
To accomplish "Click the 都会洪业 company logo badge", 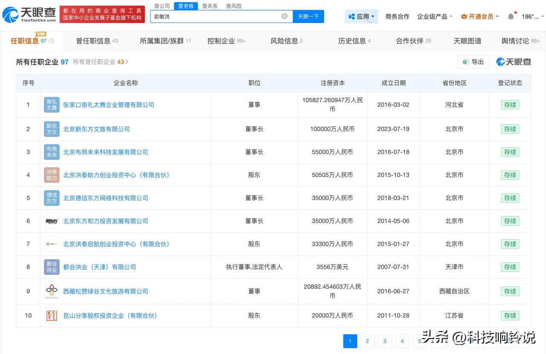I will click(52, 267).
